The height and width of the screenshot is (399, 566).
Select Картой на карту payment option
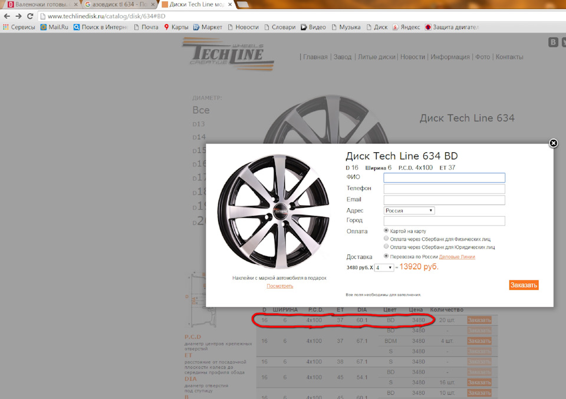386,231
